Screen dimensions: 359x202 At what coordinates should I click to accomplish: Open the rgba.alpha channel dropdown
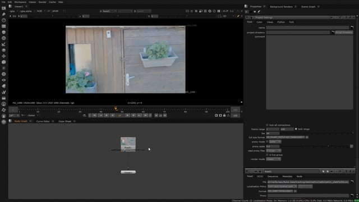click(27, 11)
